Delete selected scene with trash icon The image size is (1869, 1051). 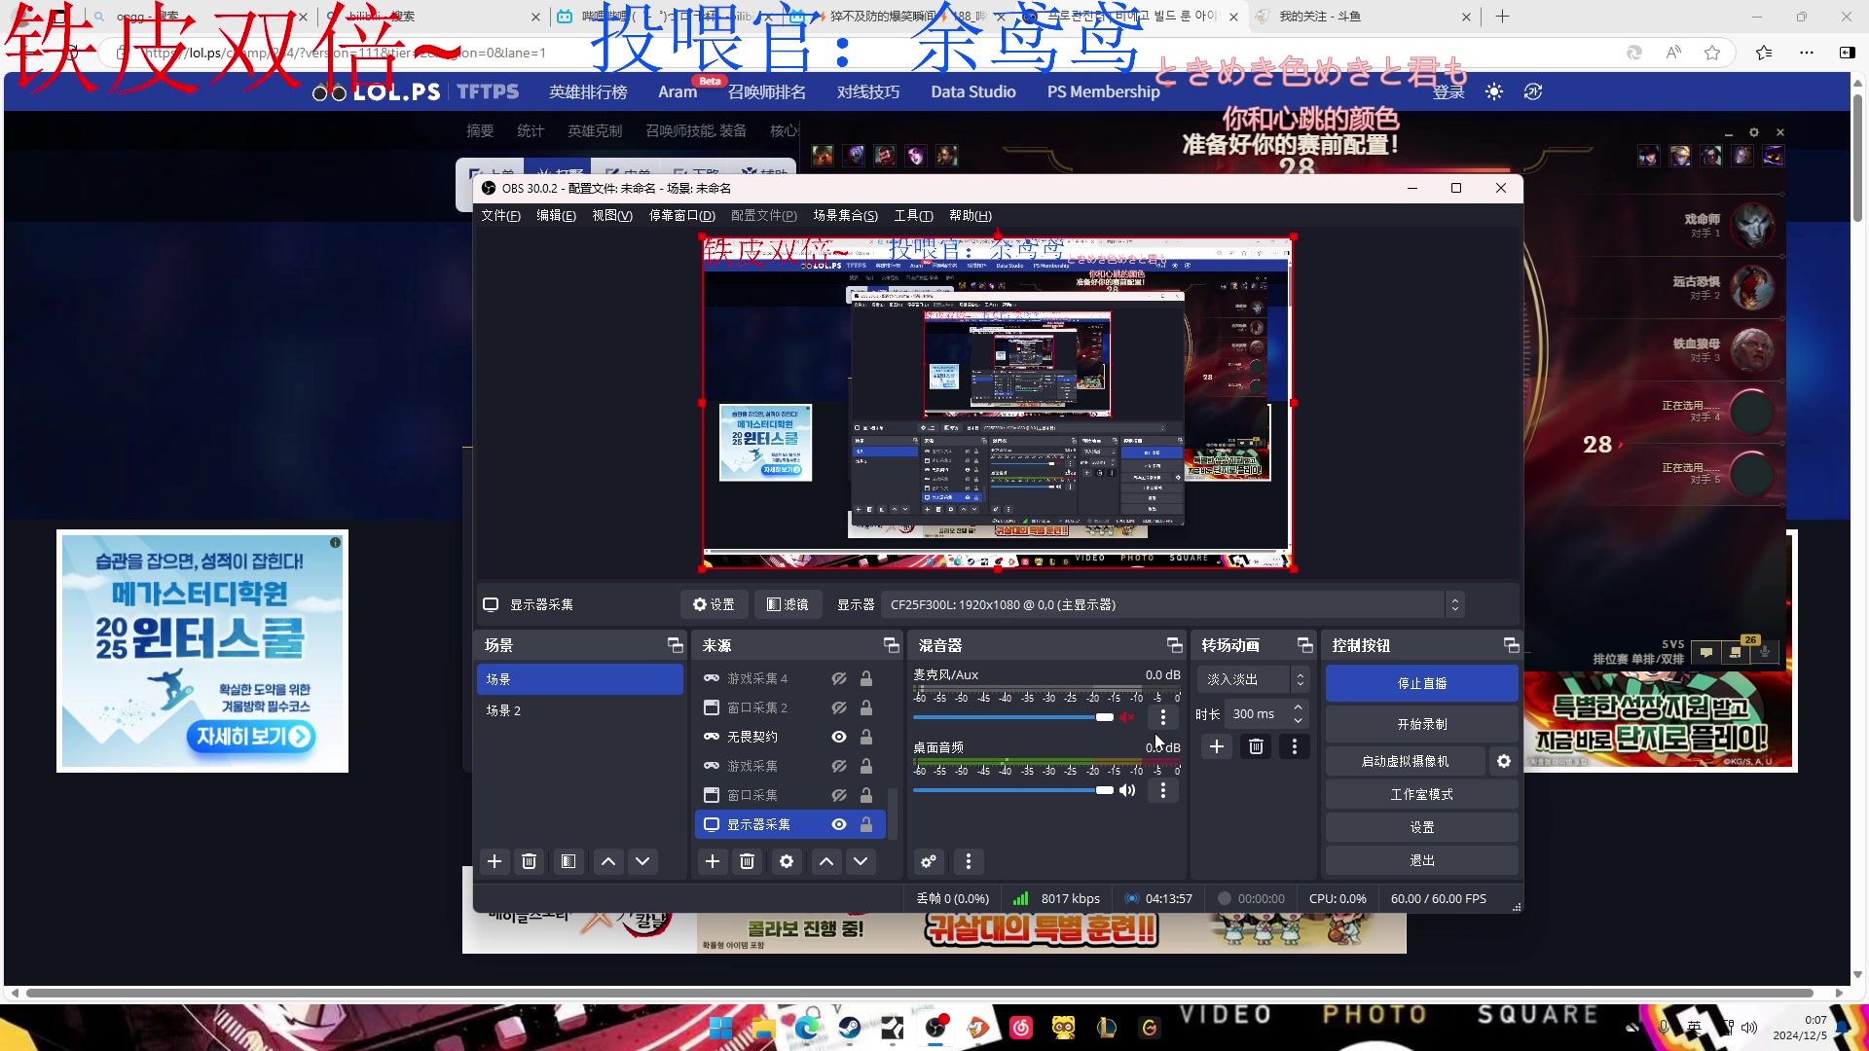coord(529,861)
